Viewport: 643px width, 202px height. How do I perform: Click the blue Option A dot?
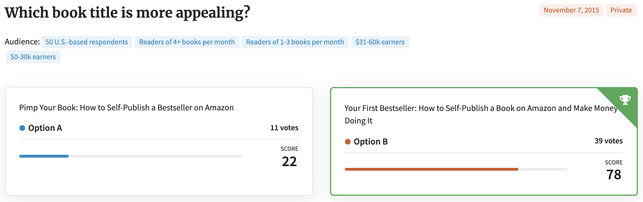click(x=22, y=128)
